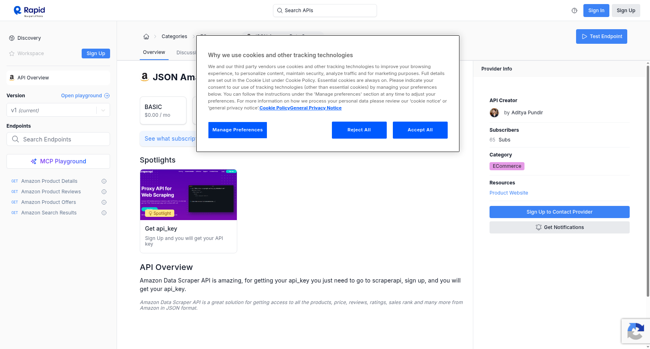Click the '65 Subs' subscriber count
Screen dimensions: 650x349
pyautogui.click(x=500, y=140)
